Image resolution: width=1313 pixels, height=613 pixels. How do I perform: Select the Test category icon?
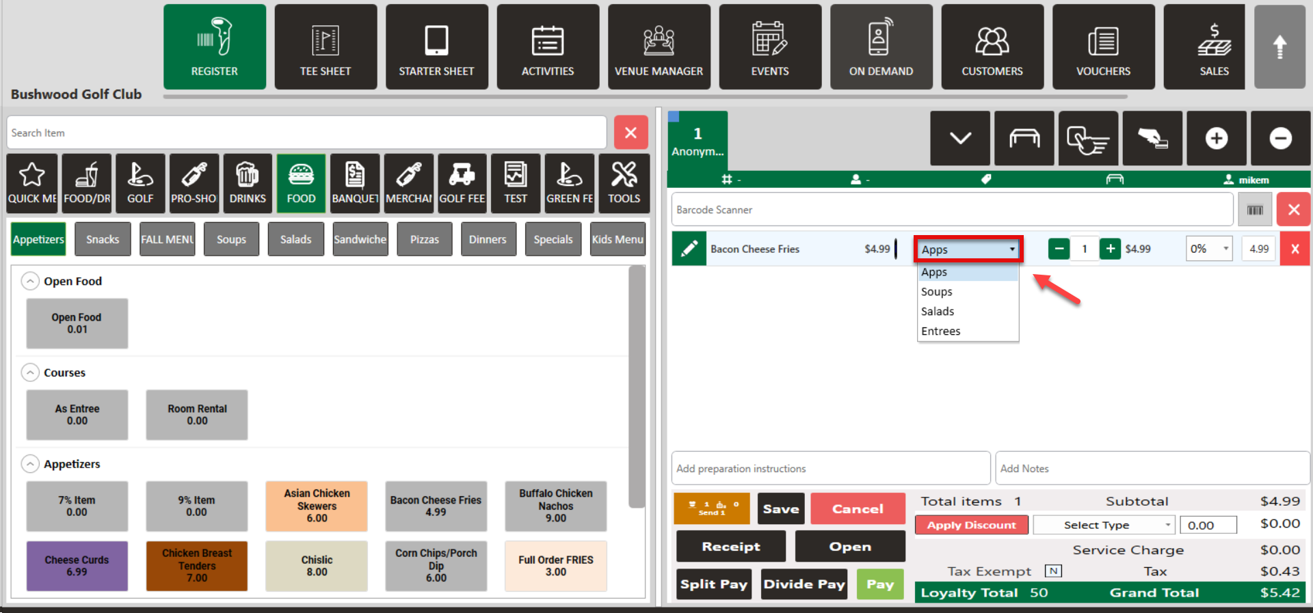[516, 183]
